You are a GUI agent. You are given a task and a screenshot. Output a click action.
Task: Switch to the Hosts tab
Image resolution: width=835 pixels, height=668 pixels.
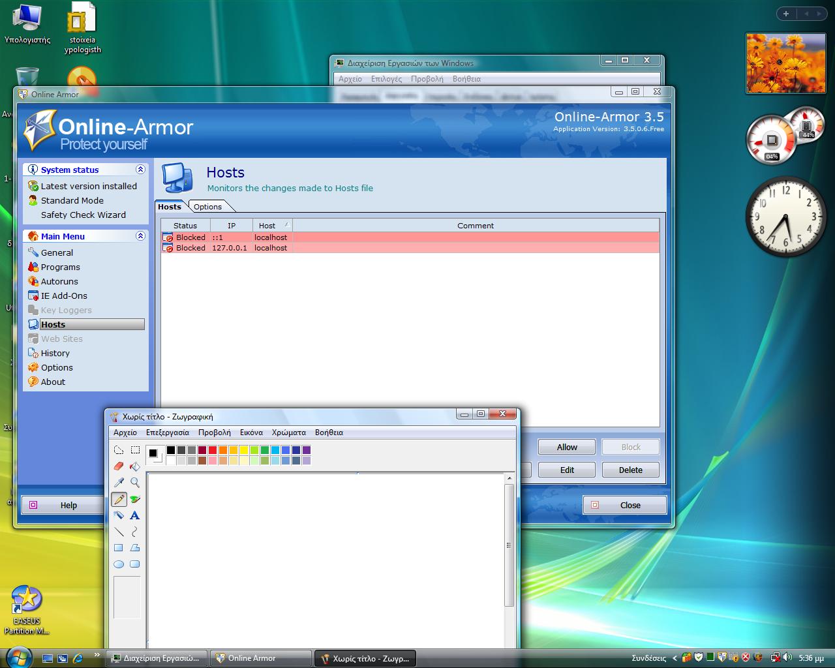(170, 207)
